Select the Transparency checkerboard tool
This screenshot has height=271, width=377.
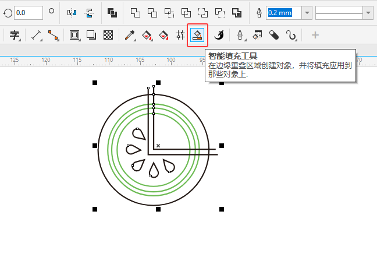tap(108, 35)
